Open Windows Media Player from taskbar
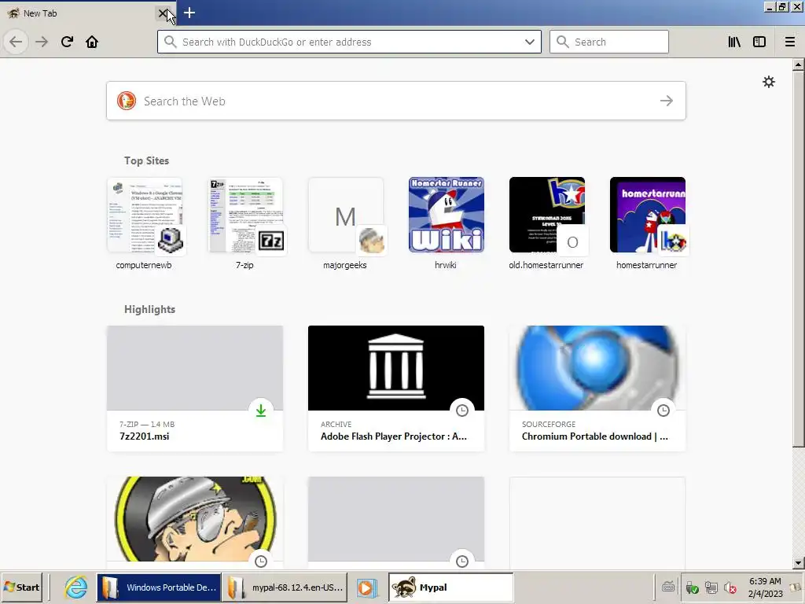Viewport: 805px width, 604px height. click(367, 587)
